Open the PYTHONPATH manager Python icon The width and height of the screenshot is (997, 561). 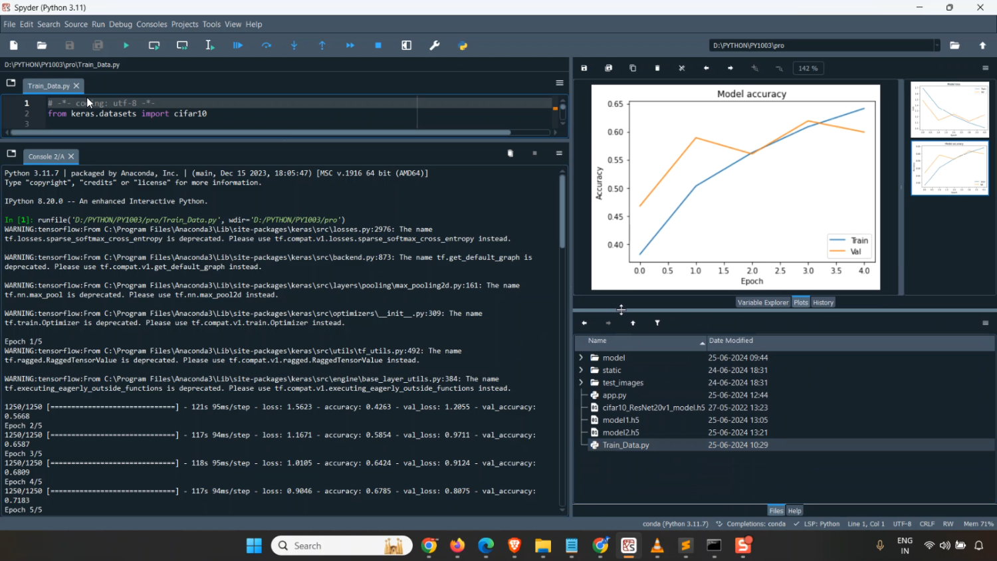[463, 46]
